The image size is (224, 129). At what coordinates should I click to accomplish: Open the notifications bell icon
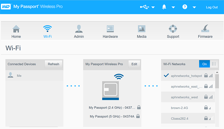164,7
